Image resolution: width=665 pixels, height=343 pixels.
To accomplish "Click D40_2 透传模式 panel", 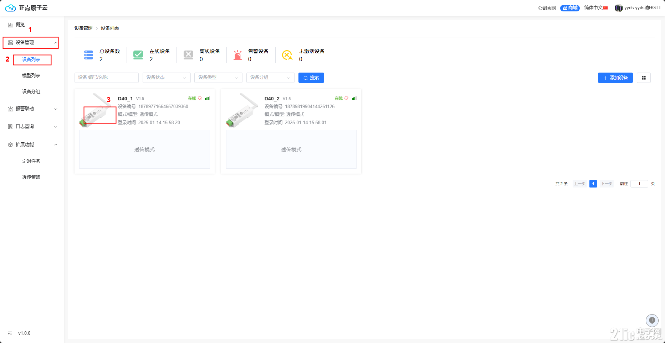I will tap(291, 149).
